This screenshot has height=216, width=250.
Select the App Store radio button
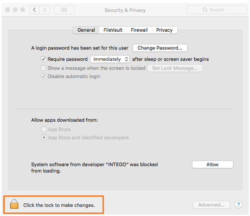pyautogui.click(x=44, y=129)
